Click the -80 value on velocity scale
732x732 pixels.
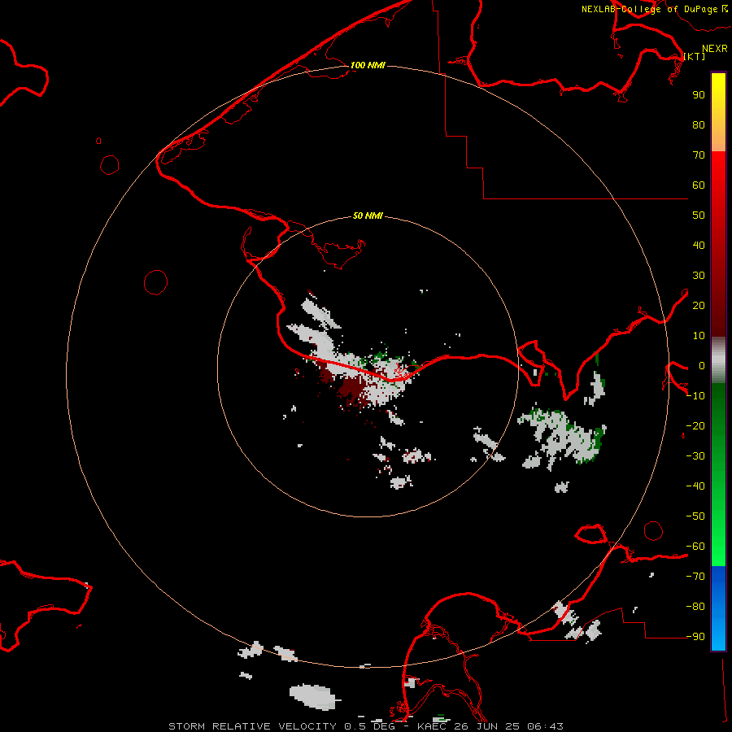coord(695,607)
